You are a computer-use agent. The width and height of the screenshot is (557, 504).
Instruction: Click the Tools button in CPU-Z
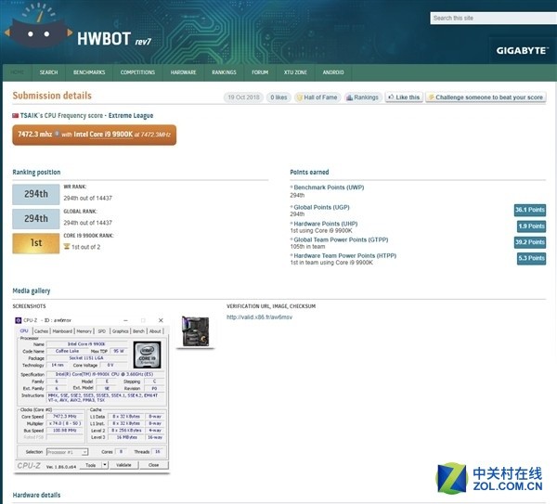click(x=91, y=465)
